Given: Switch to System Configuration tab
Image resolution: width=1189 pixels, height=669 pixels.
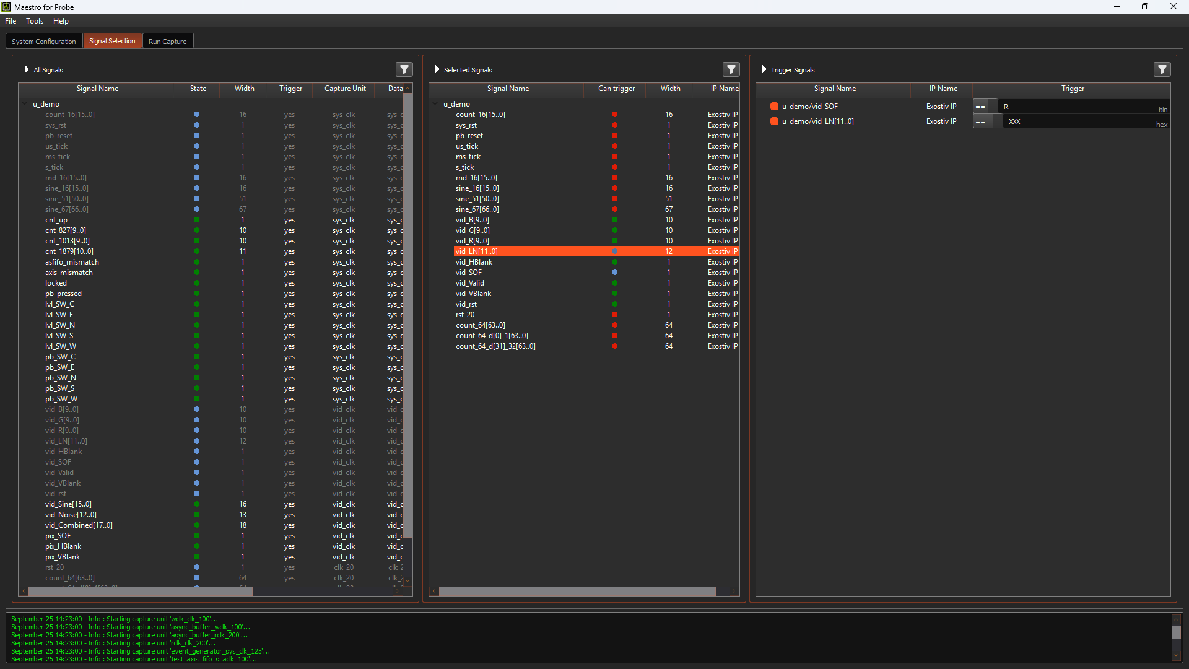Looking at the screenshot, I should click(44, 42).
